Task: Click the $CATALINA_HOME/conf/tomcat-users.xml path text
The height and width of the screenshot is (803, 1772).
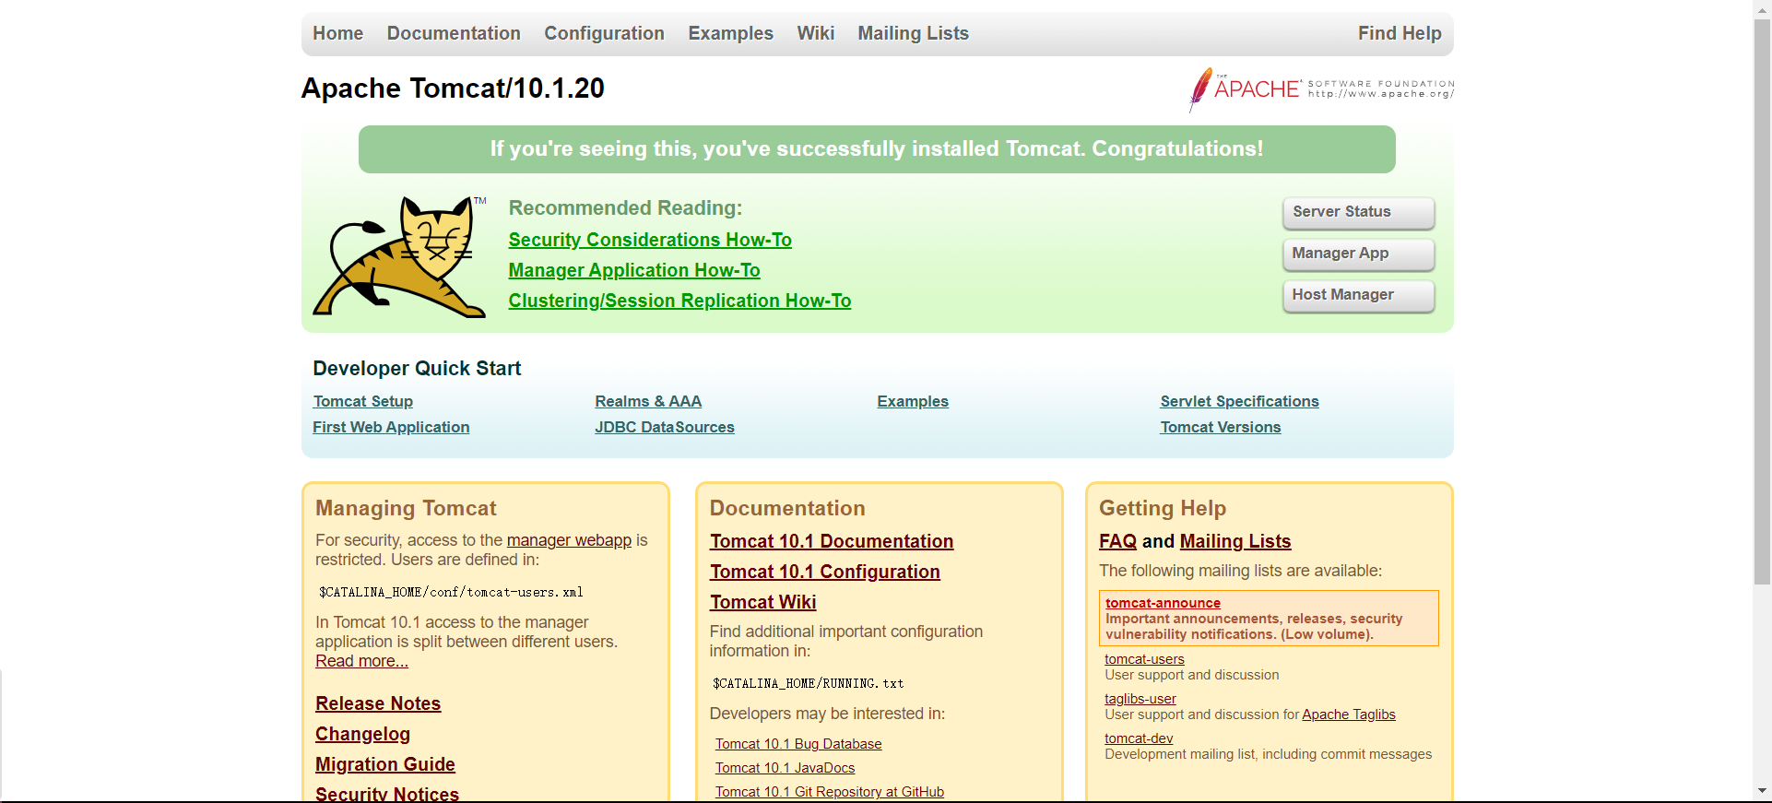Action: tap(451, 592)
